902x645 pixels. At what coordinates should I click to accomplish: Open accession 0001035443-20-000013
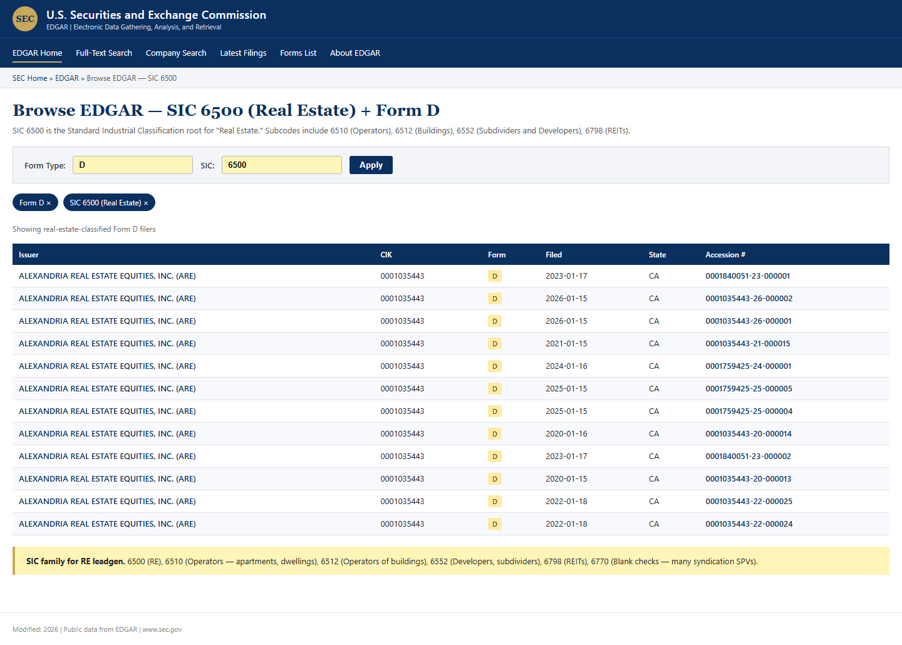(749, 479)
